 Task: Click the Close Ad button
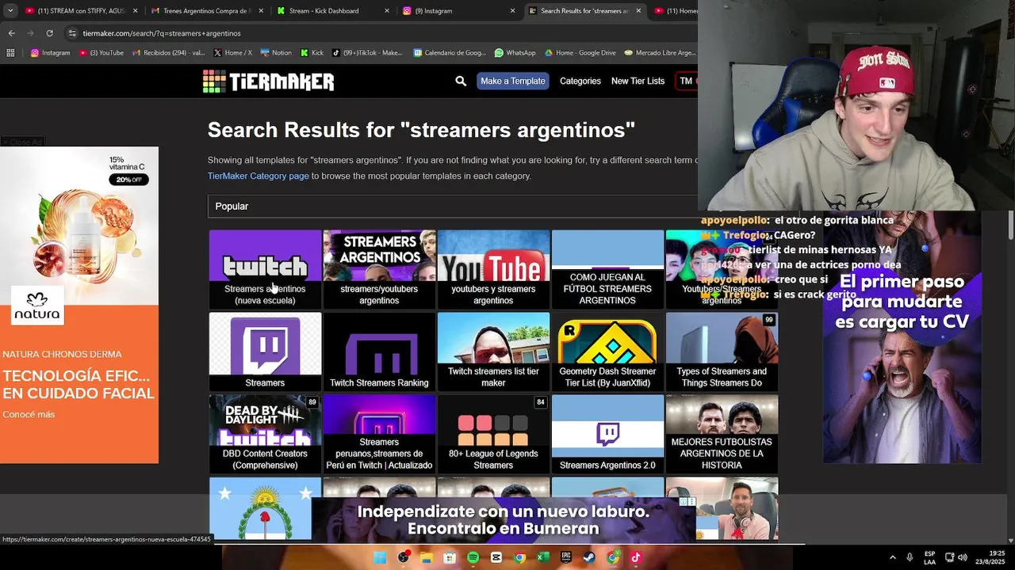click(x=22, y=142)
